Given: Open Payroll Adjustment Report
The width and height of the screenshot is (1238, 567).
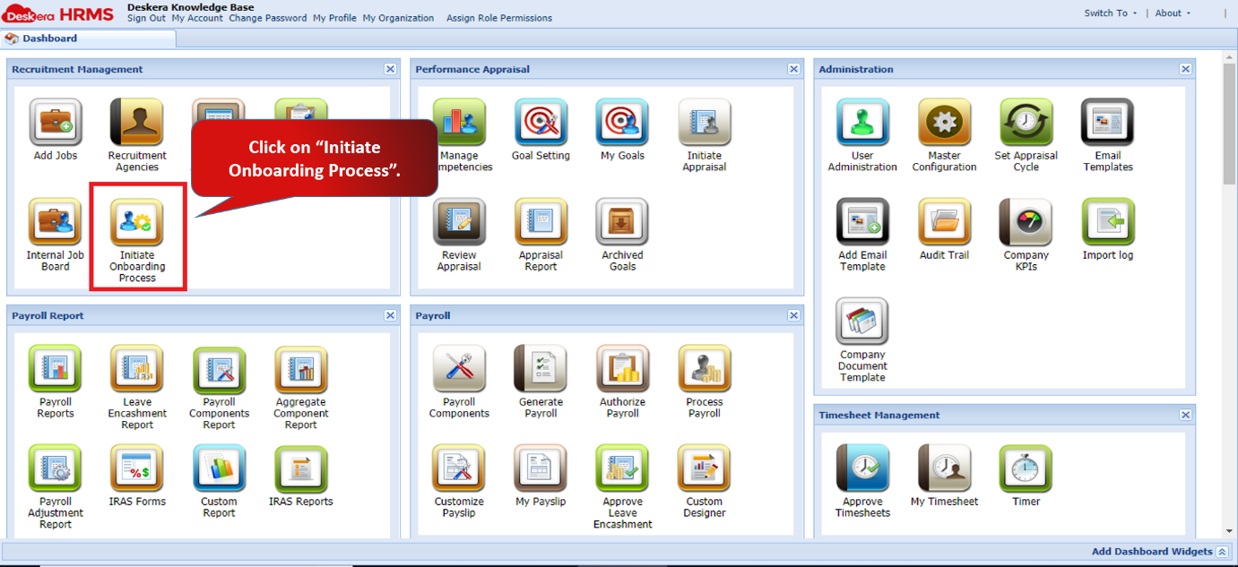Looking at the screenshot, I should click(56, 468).
